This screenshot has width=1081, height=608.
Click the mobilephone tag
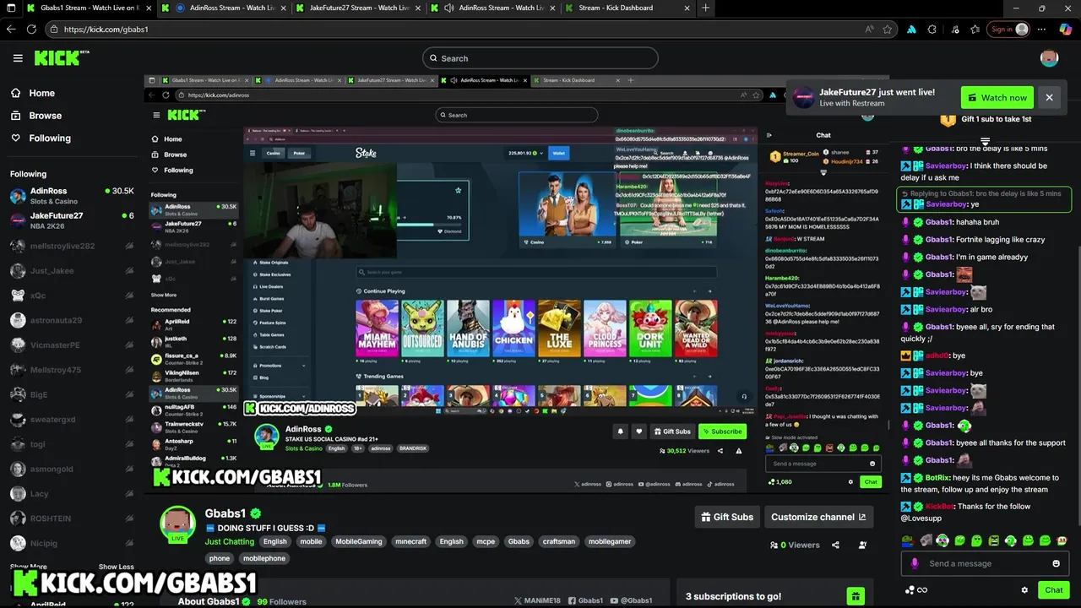click(263, 558)
